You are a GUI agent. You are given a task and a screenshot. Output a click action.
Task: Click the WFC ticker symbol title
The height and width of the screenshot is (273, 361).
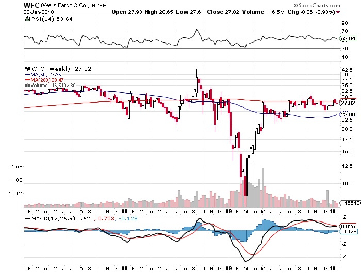coord(31,5)
